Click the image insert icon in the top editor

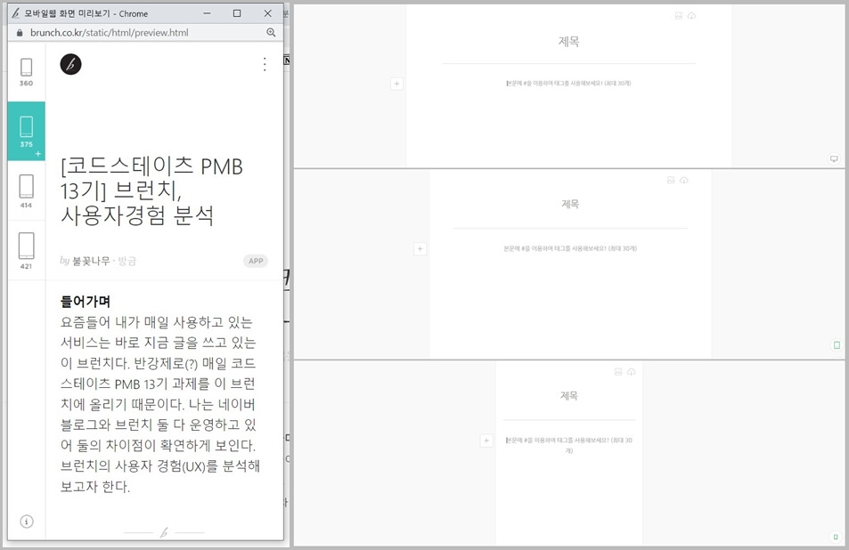click(x=679, y=16)
